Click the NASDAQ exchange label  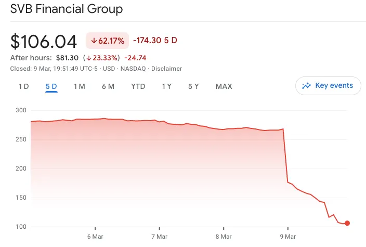pos(134,69)
